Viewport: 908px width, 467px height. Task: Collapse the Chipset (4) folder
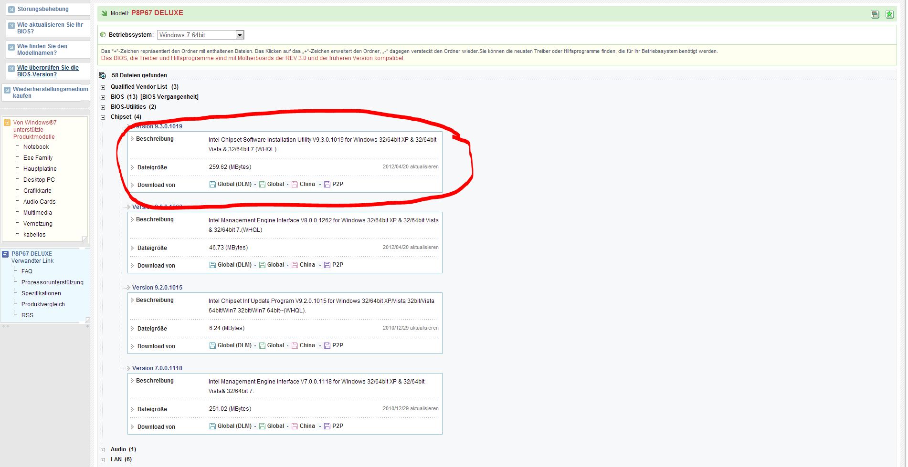103,117
